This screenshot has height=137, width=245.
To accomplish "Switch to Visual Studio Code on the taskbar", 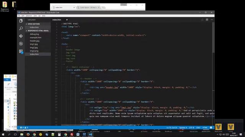I will tap(90, 134).
